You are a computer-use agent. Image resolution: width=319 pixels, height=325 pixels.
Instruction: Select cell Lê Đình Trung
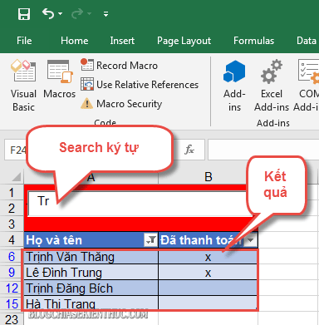[x=91, y=273]
